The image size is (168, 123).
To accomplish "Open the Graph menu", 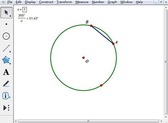I will coord(112,2).
